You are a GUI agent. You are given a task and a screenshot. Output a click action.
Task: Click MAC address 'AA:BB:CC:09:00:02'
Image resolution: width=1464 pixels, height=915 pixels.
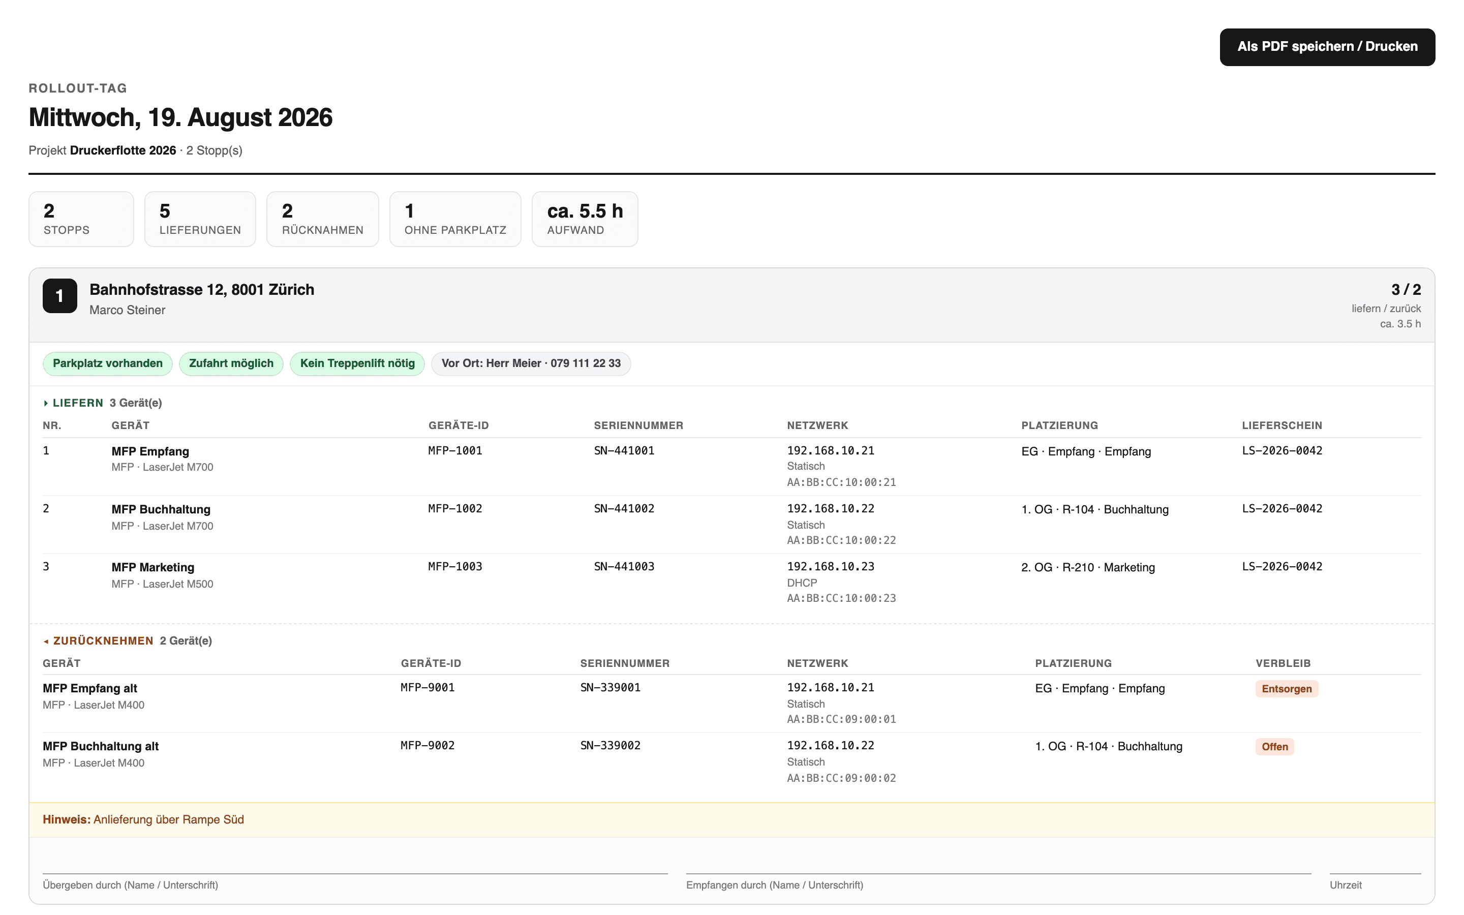pos(841,778)
